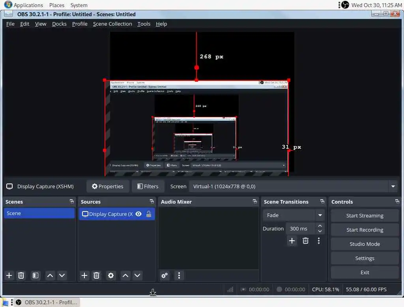The height and width of the screenshot is (307, 404).
Task: Open the Edit menu
Action: pos(25,24)
